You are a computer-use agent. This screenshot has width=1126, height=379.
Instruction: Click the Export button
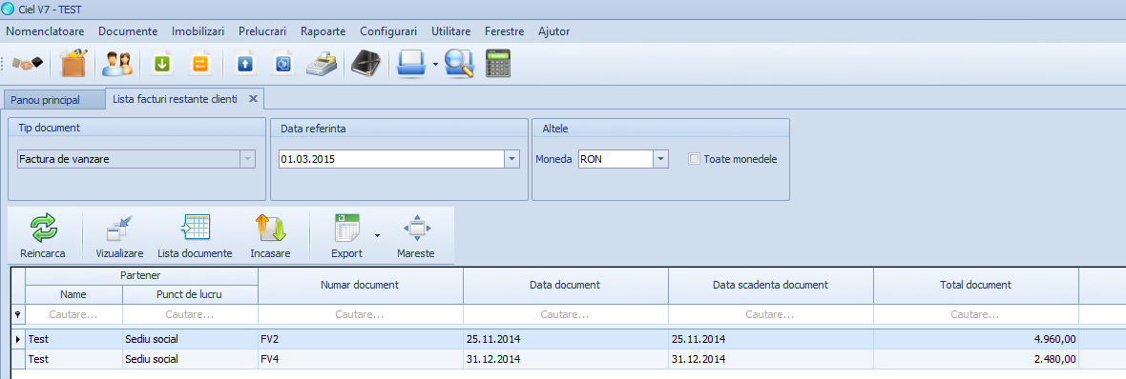pos(346,236)
